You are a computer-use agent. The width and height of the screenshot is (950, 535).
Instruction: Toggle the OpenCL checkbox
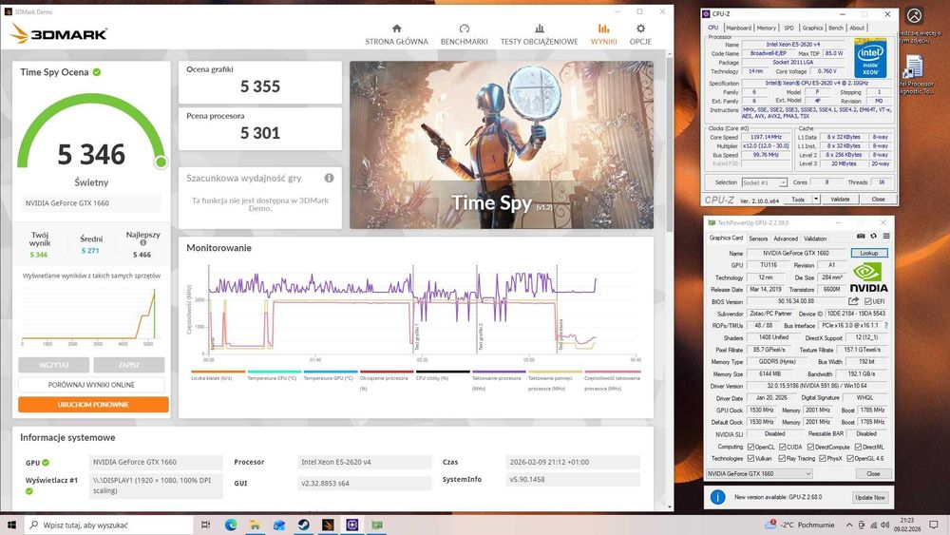click(x=750, y=448)
